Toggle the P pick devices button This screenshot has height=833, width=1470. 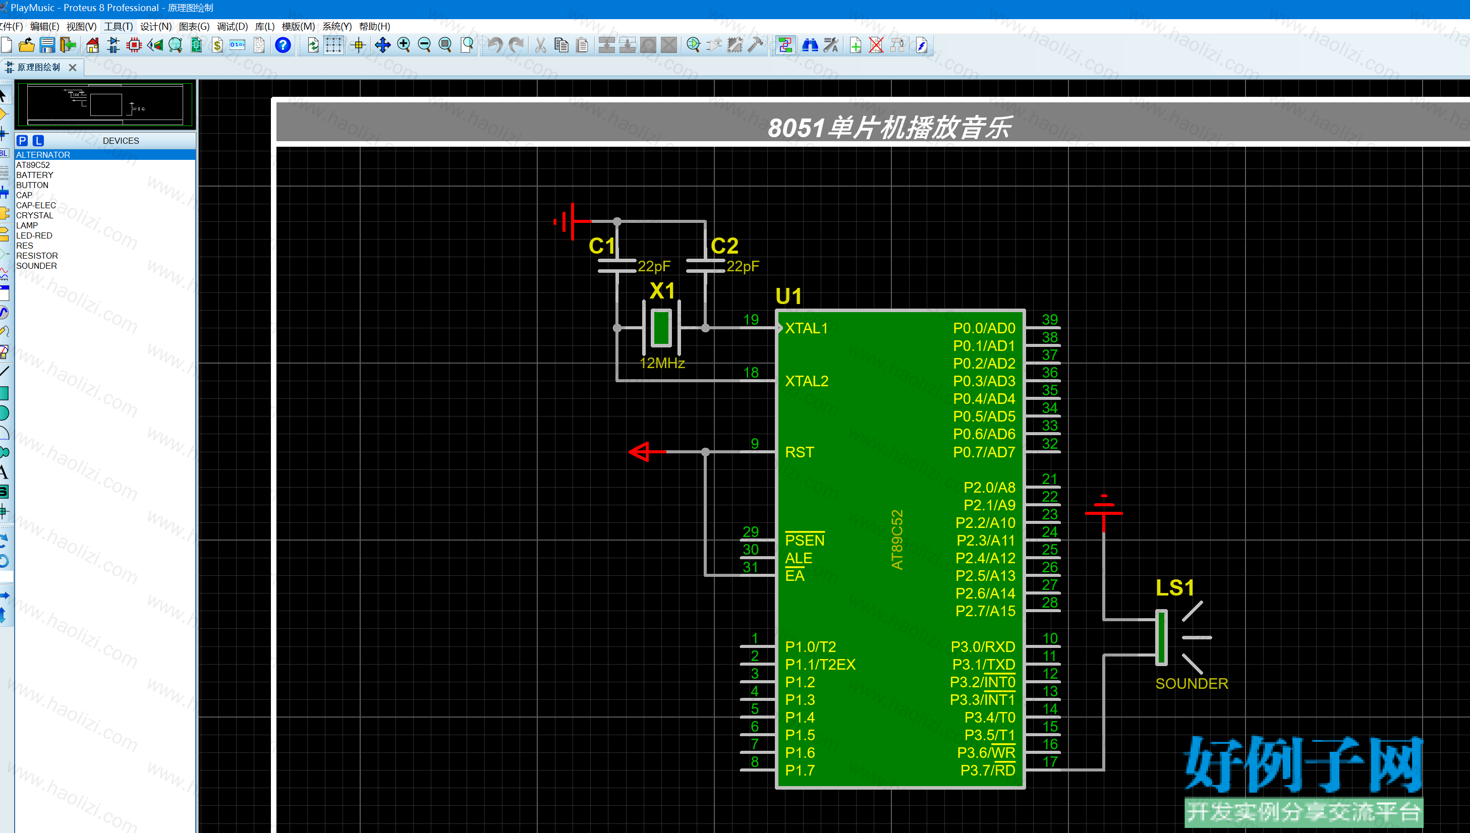22,141
